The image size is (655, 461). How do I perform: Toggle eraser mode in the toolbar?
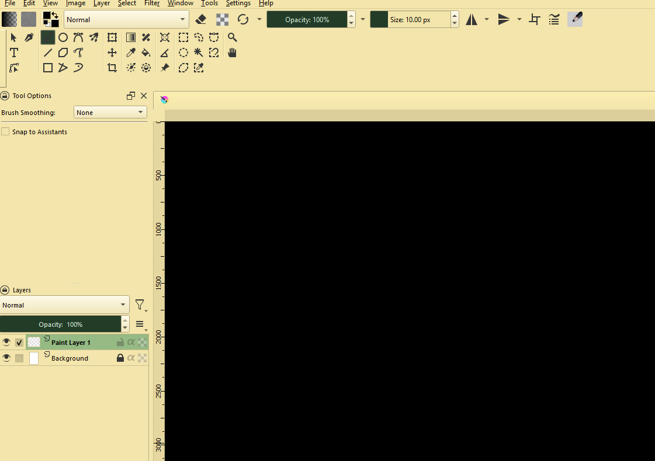click(x=201, y=19)
